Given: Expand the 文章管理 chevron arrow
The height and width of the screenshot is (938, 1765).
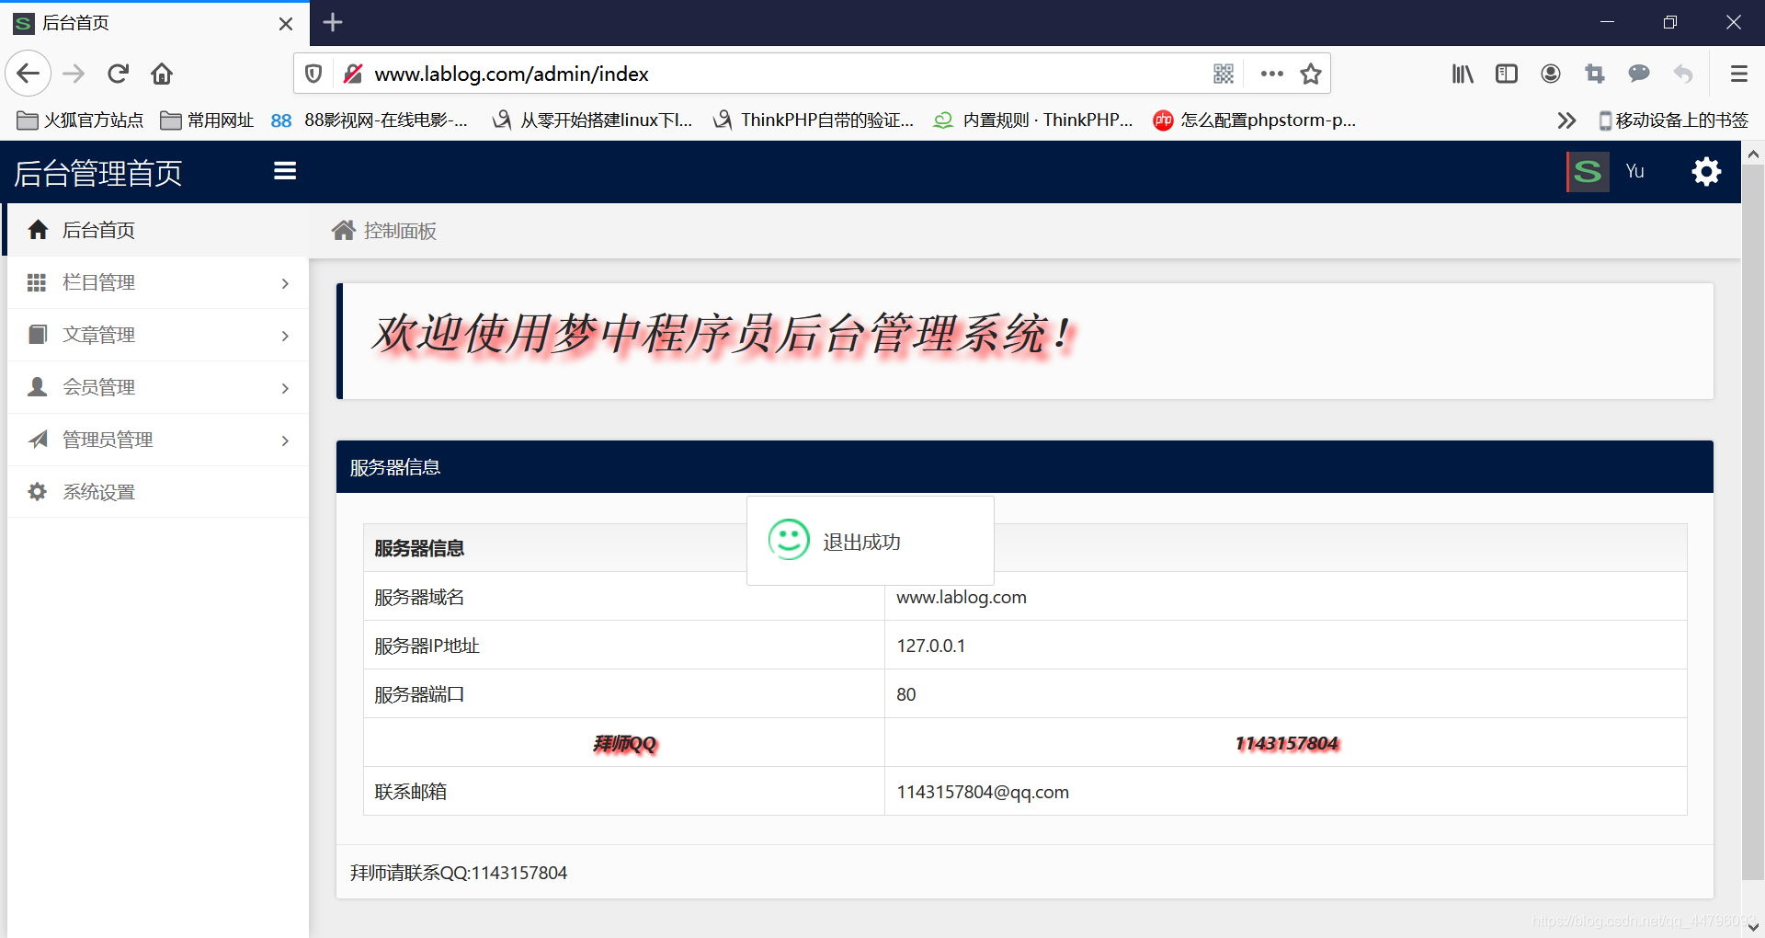Looking at the screenshot, I should click(285, 336).
